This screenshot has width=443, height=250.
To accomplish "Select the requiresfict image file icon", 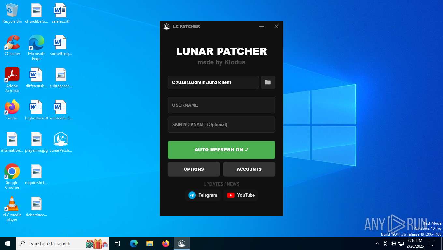I will pyautogui.click(x=36, y=174).
